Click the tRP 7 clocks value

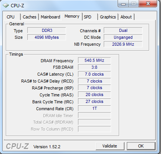95,88
